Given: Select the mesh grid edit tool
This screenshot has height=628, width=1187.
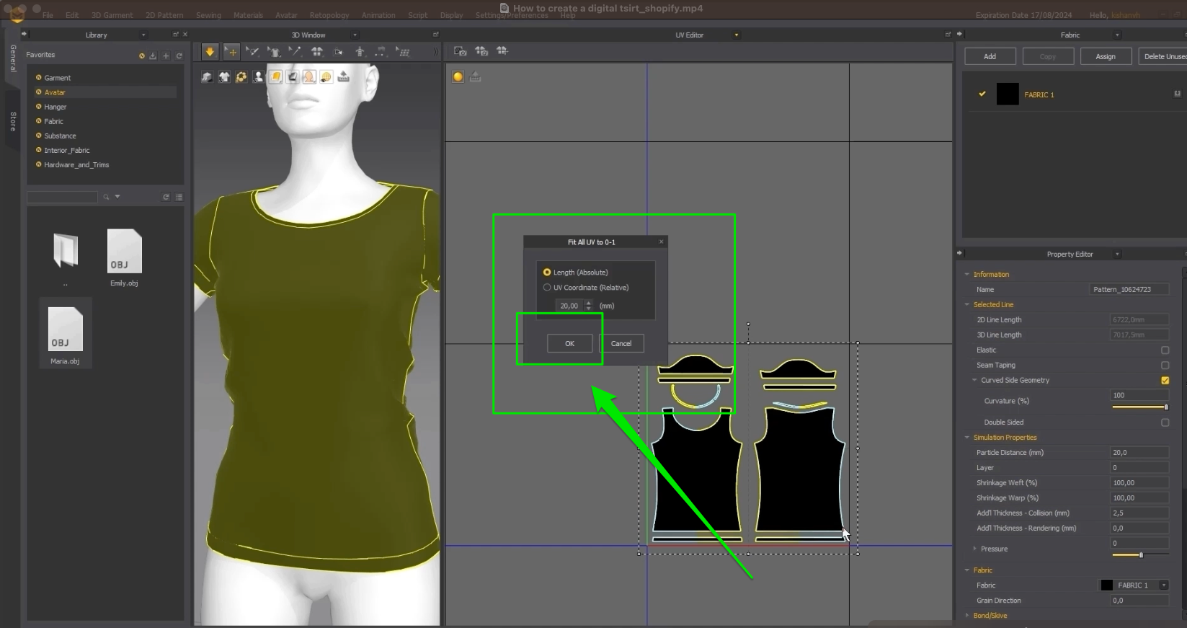Looking at the screenshot, I should click(x=404, y=52).
